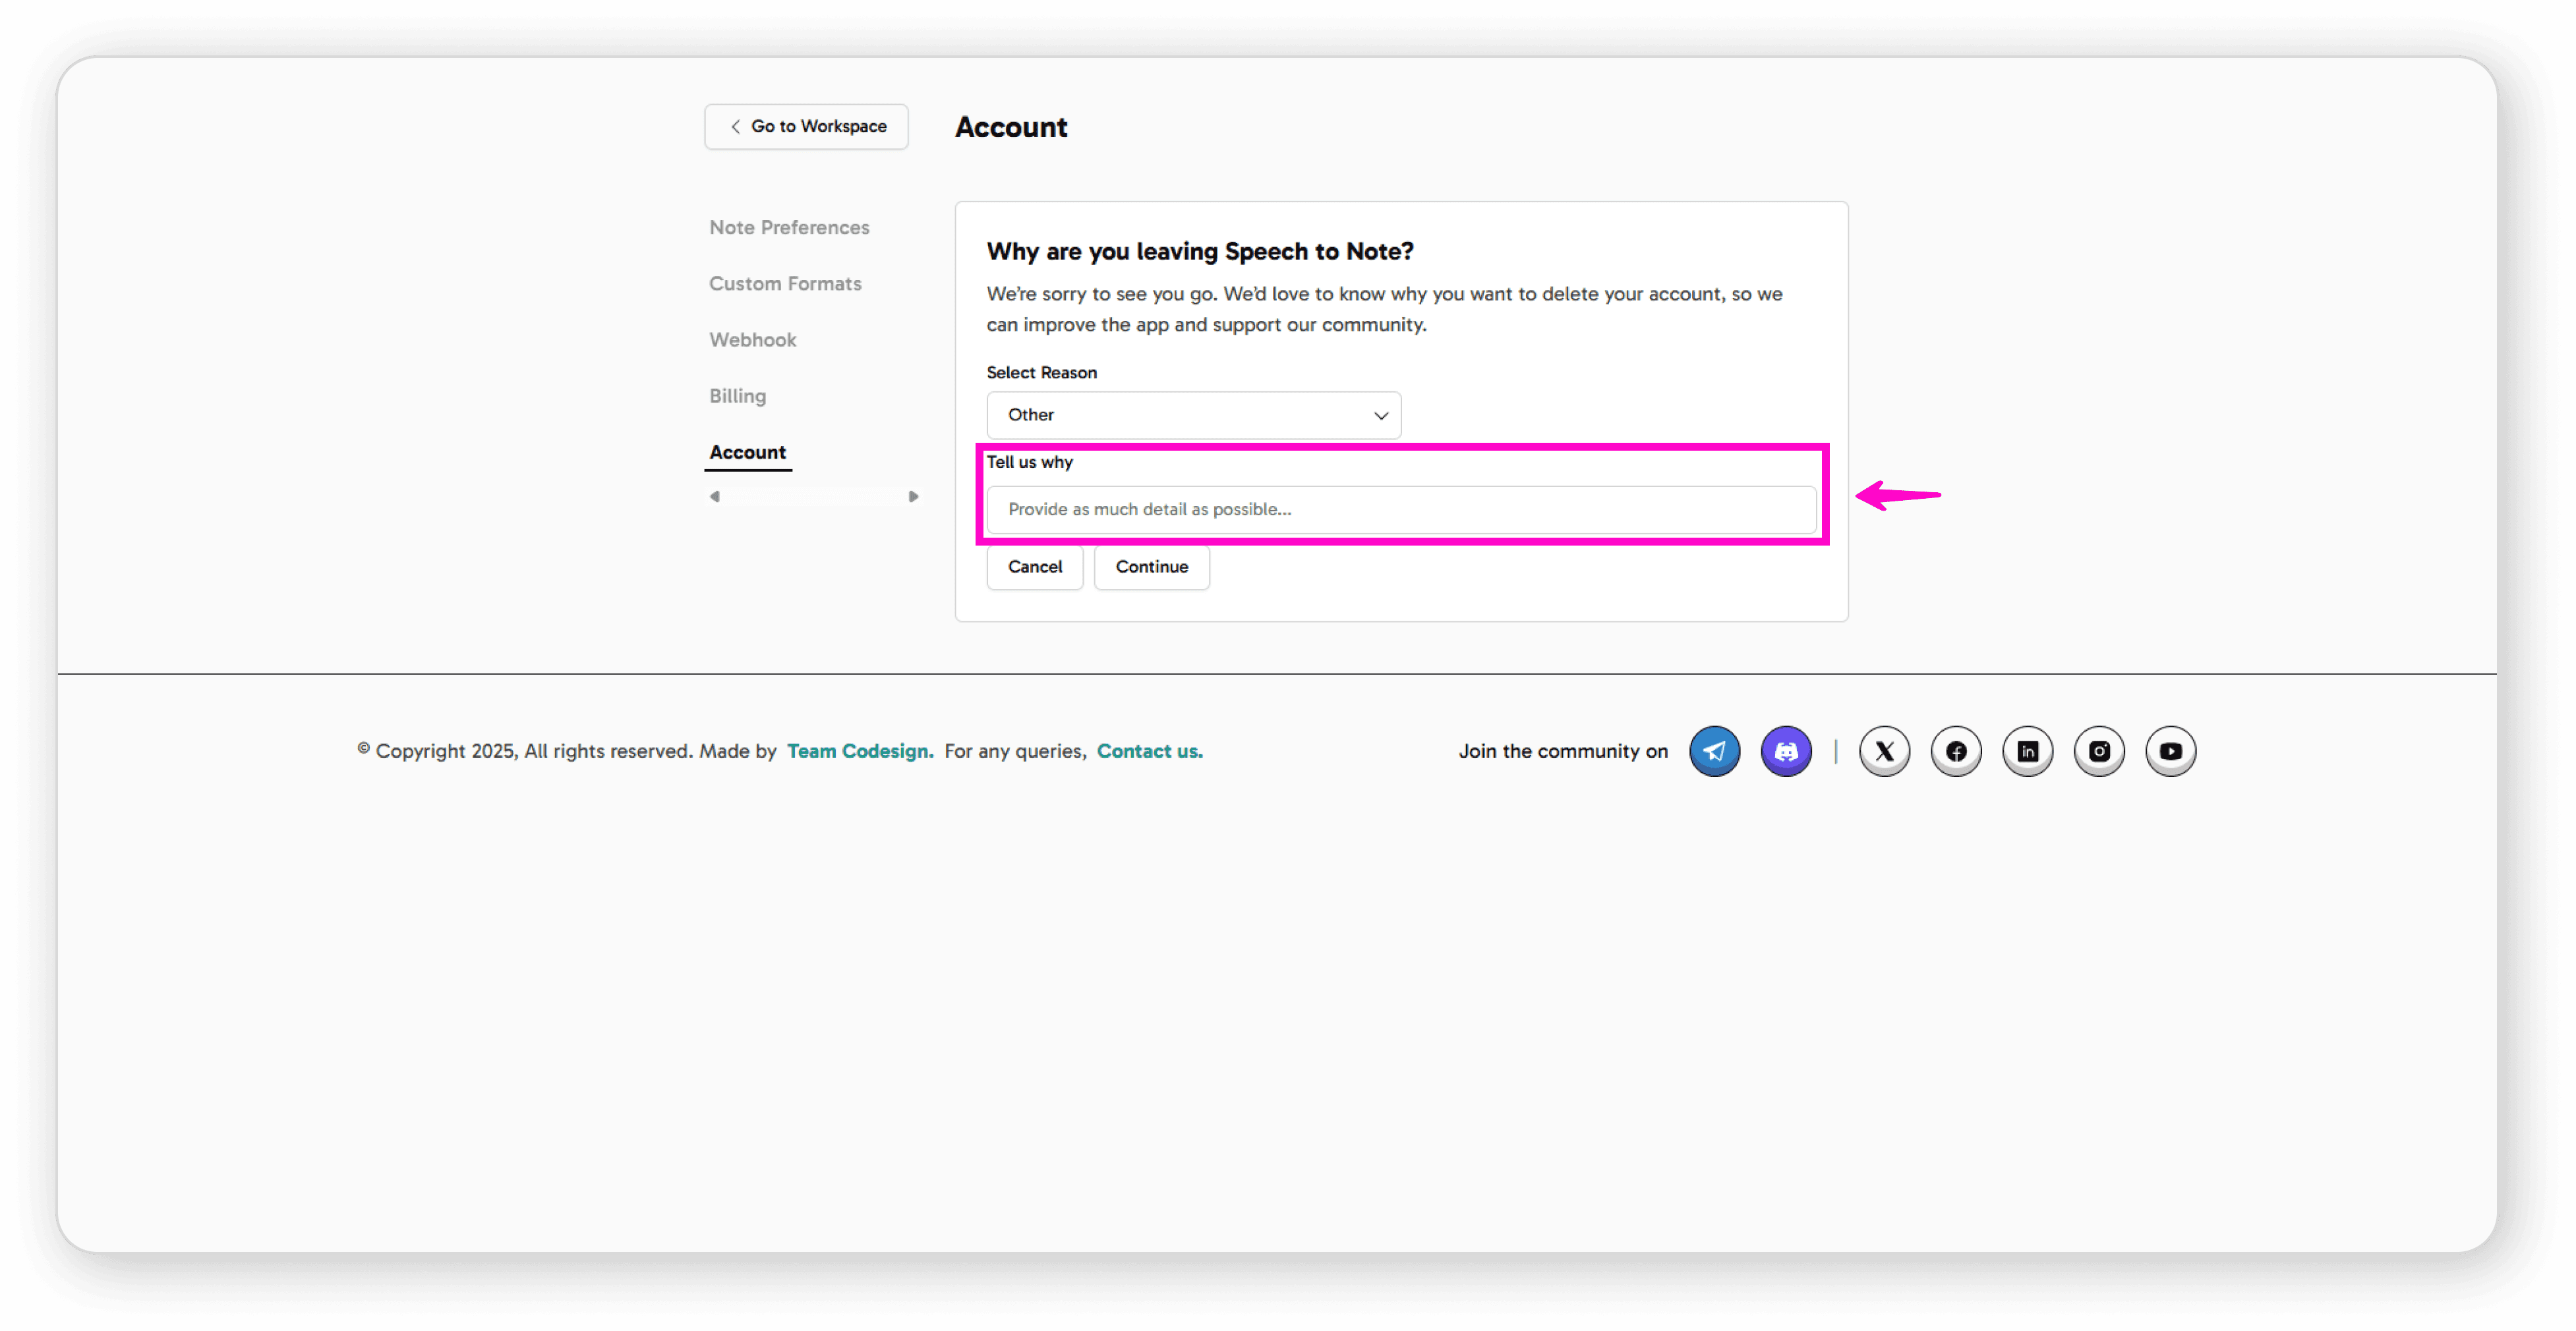The width and height of the screenshot is (2576, 1331).
Task: Open the Webhook settings tab
Action: 752,340
